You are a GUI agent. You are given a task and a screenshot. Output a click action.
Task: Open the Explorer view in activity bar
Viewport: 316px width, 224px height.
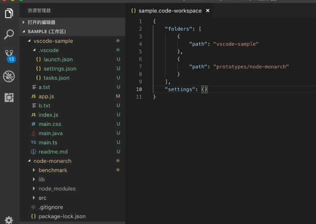[9, 13]
